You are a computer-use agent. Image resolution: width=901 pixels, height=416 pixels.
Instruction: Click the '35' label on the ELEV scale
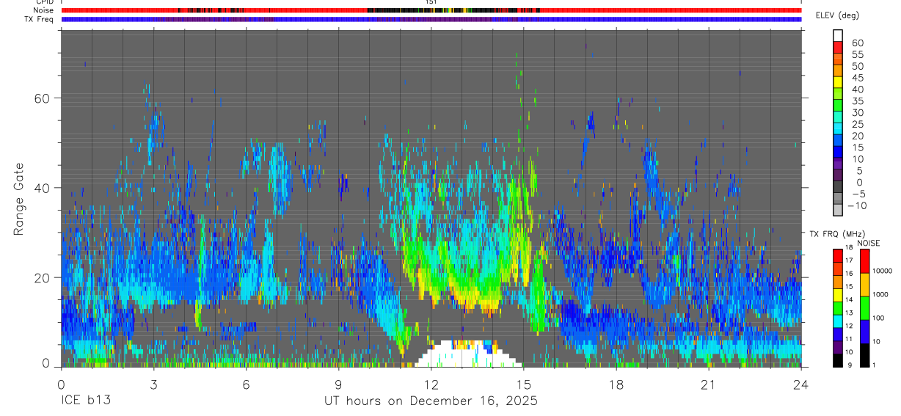click(857, 101)
